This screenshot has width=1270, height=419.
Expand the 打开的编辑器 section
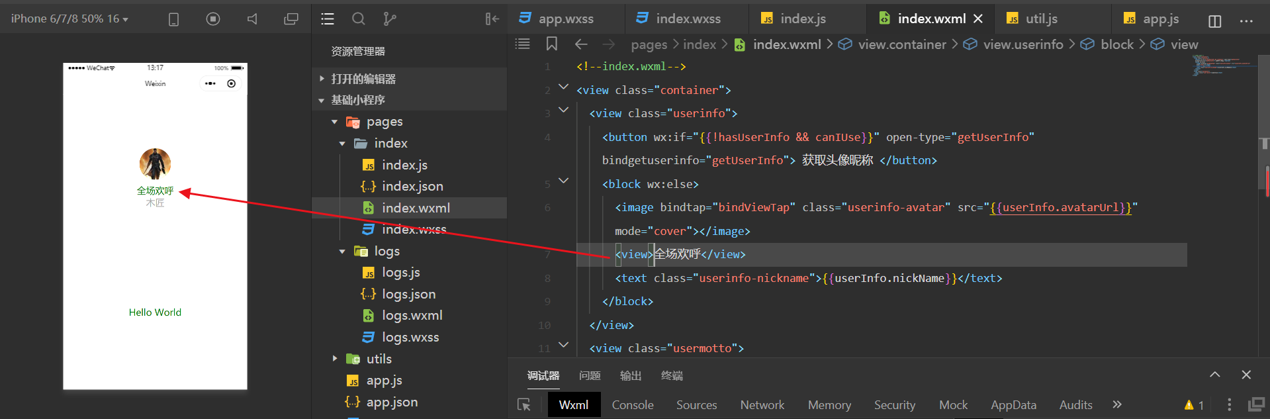(409, 79)
